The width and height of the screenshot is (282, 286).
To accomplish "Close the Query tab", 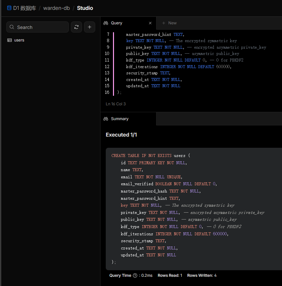I will tap(150, 23).
